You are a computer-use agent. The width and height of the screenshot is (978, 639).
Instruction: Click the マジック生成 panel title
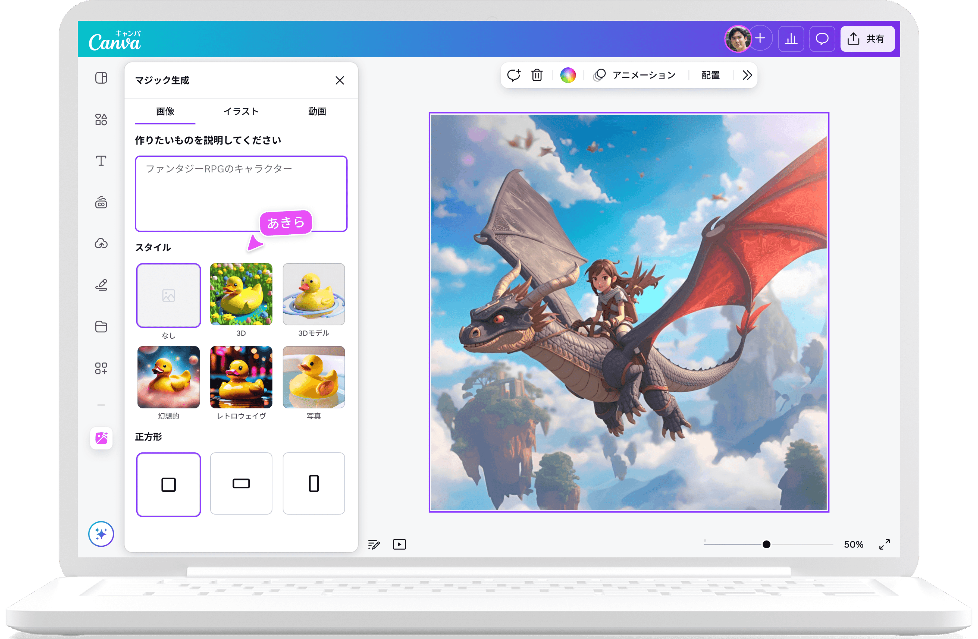coord(162,80)
